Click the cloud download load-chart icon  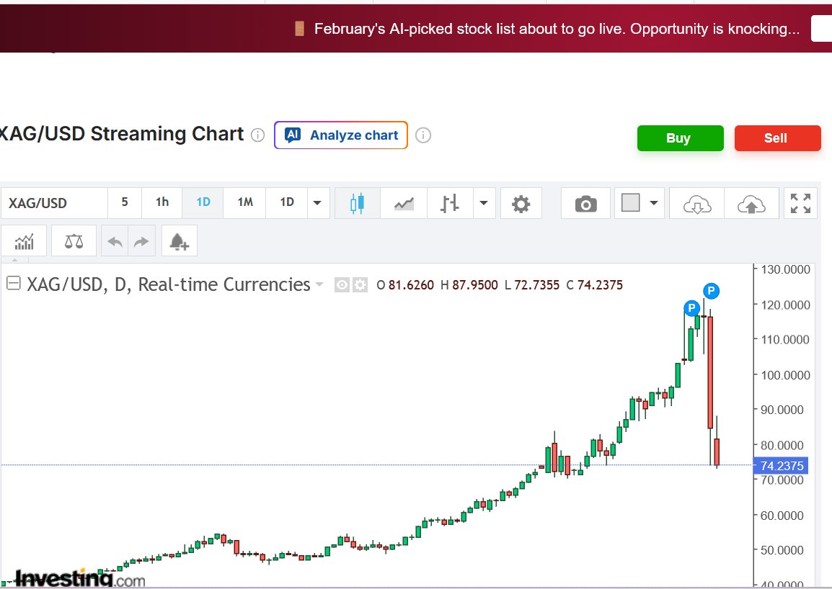(x=696, y=204)
